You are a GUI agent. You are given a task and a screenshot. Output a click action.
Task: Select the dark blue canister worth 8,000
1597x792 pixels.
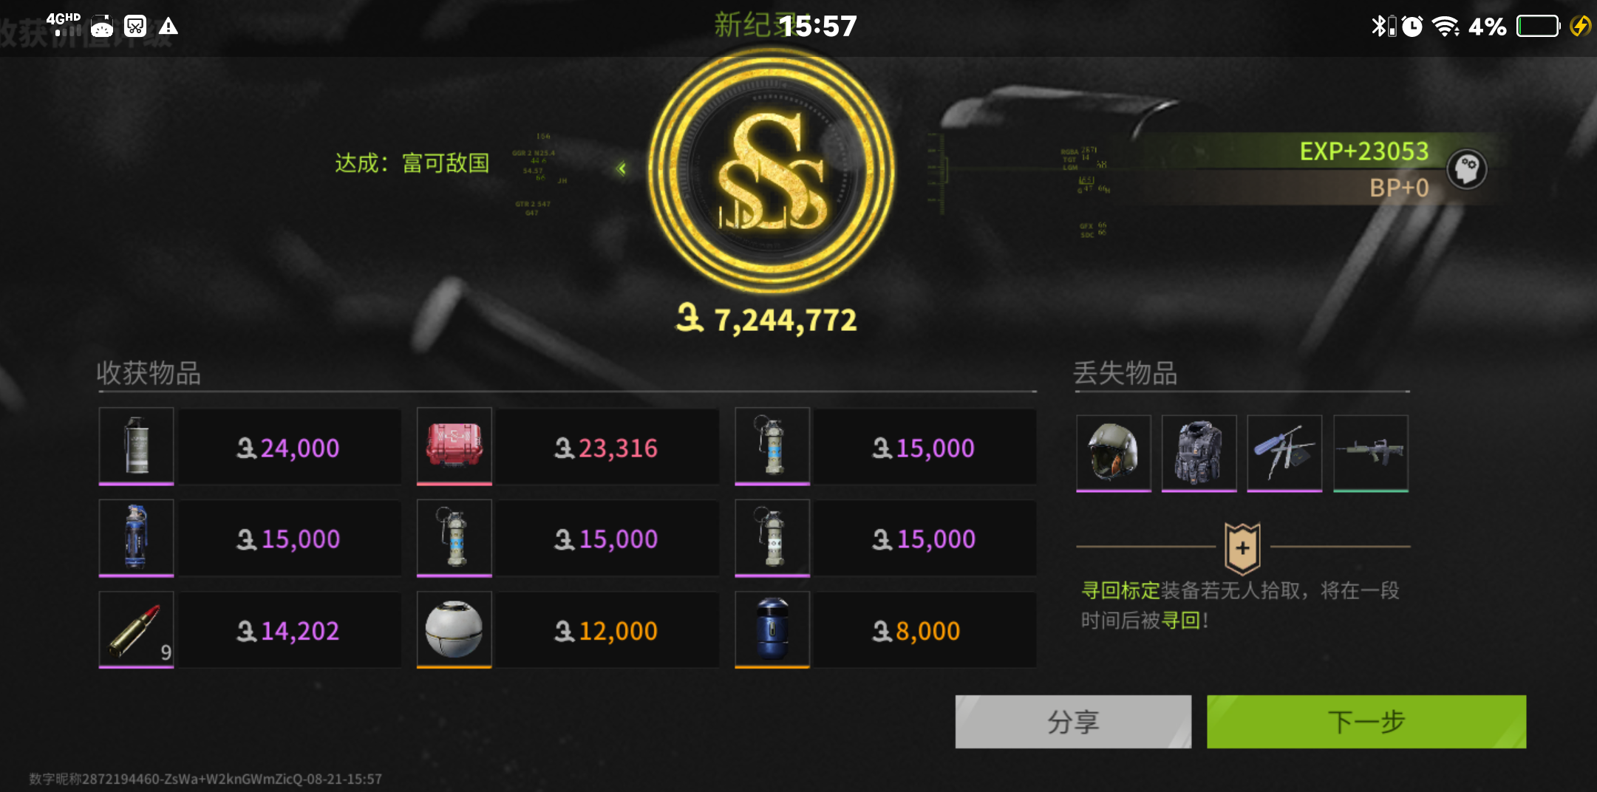(772, 629)
